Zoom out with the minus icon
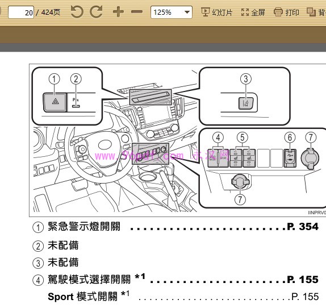Image resolution: width=326 pixels, height=308 pixels. (x=137, y=12)
